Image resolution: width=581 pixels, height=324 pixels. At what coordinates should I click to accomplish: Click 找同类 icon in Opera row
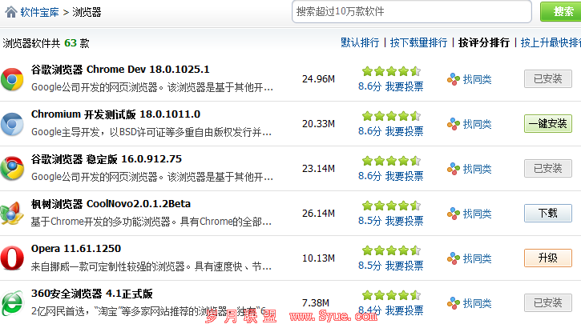[x=453, y=258]
